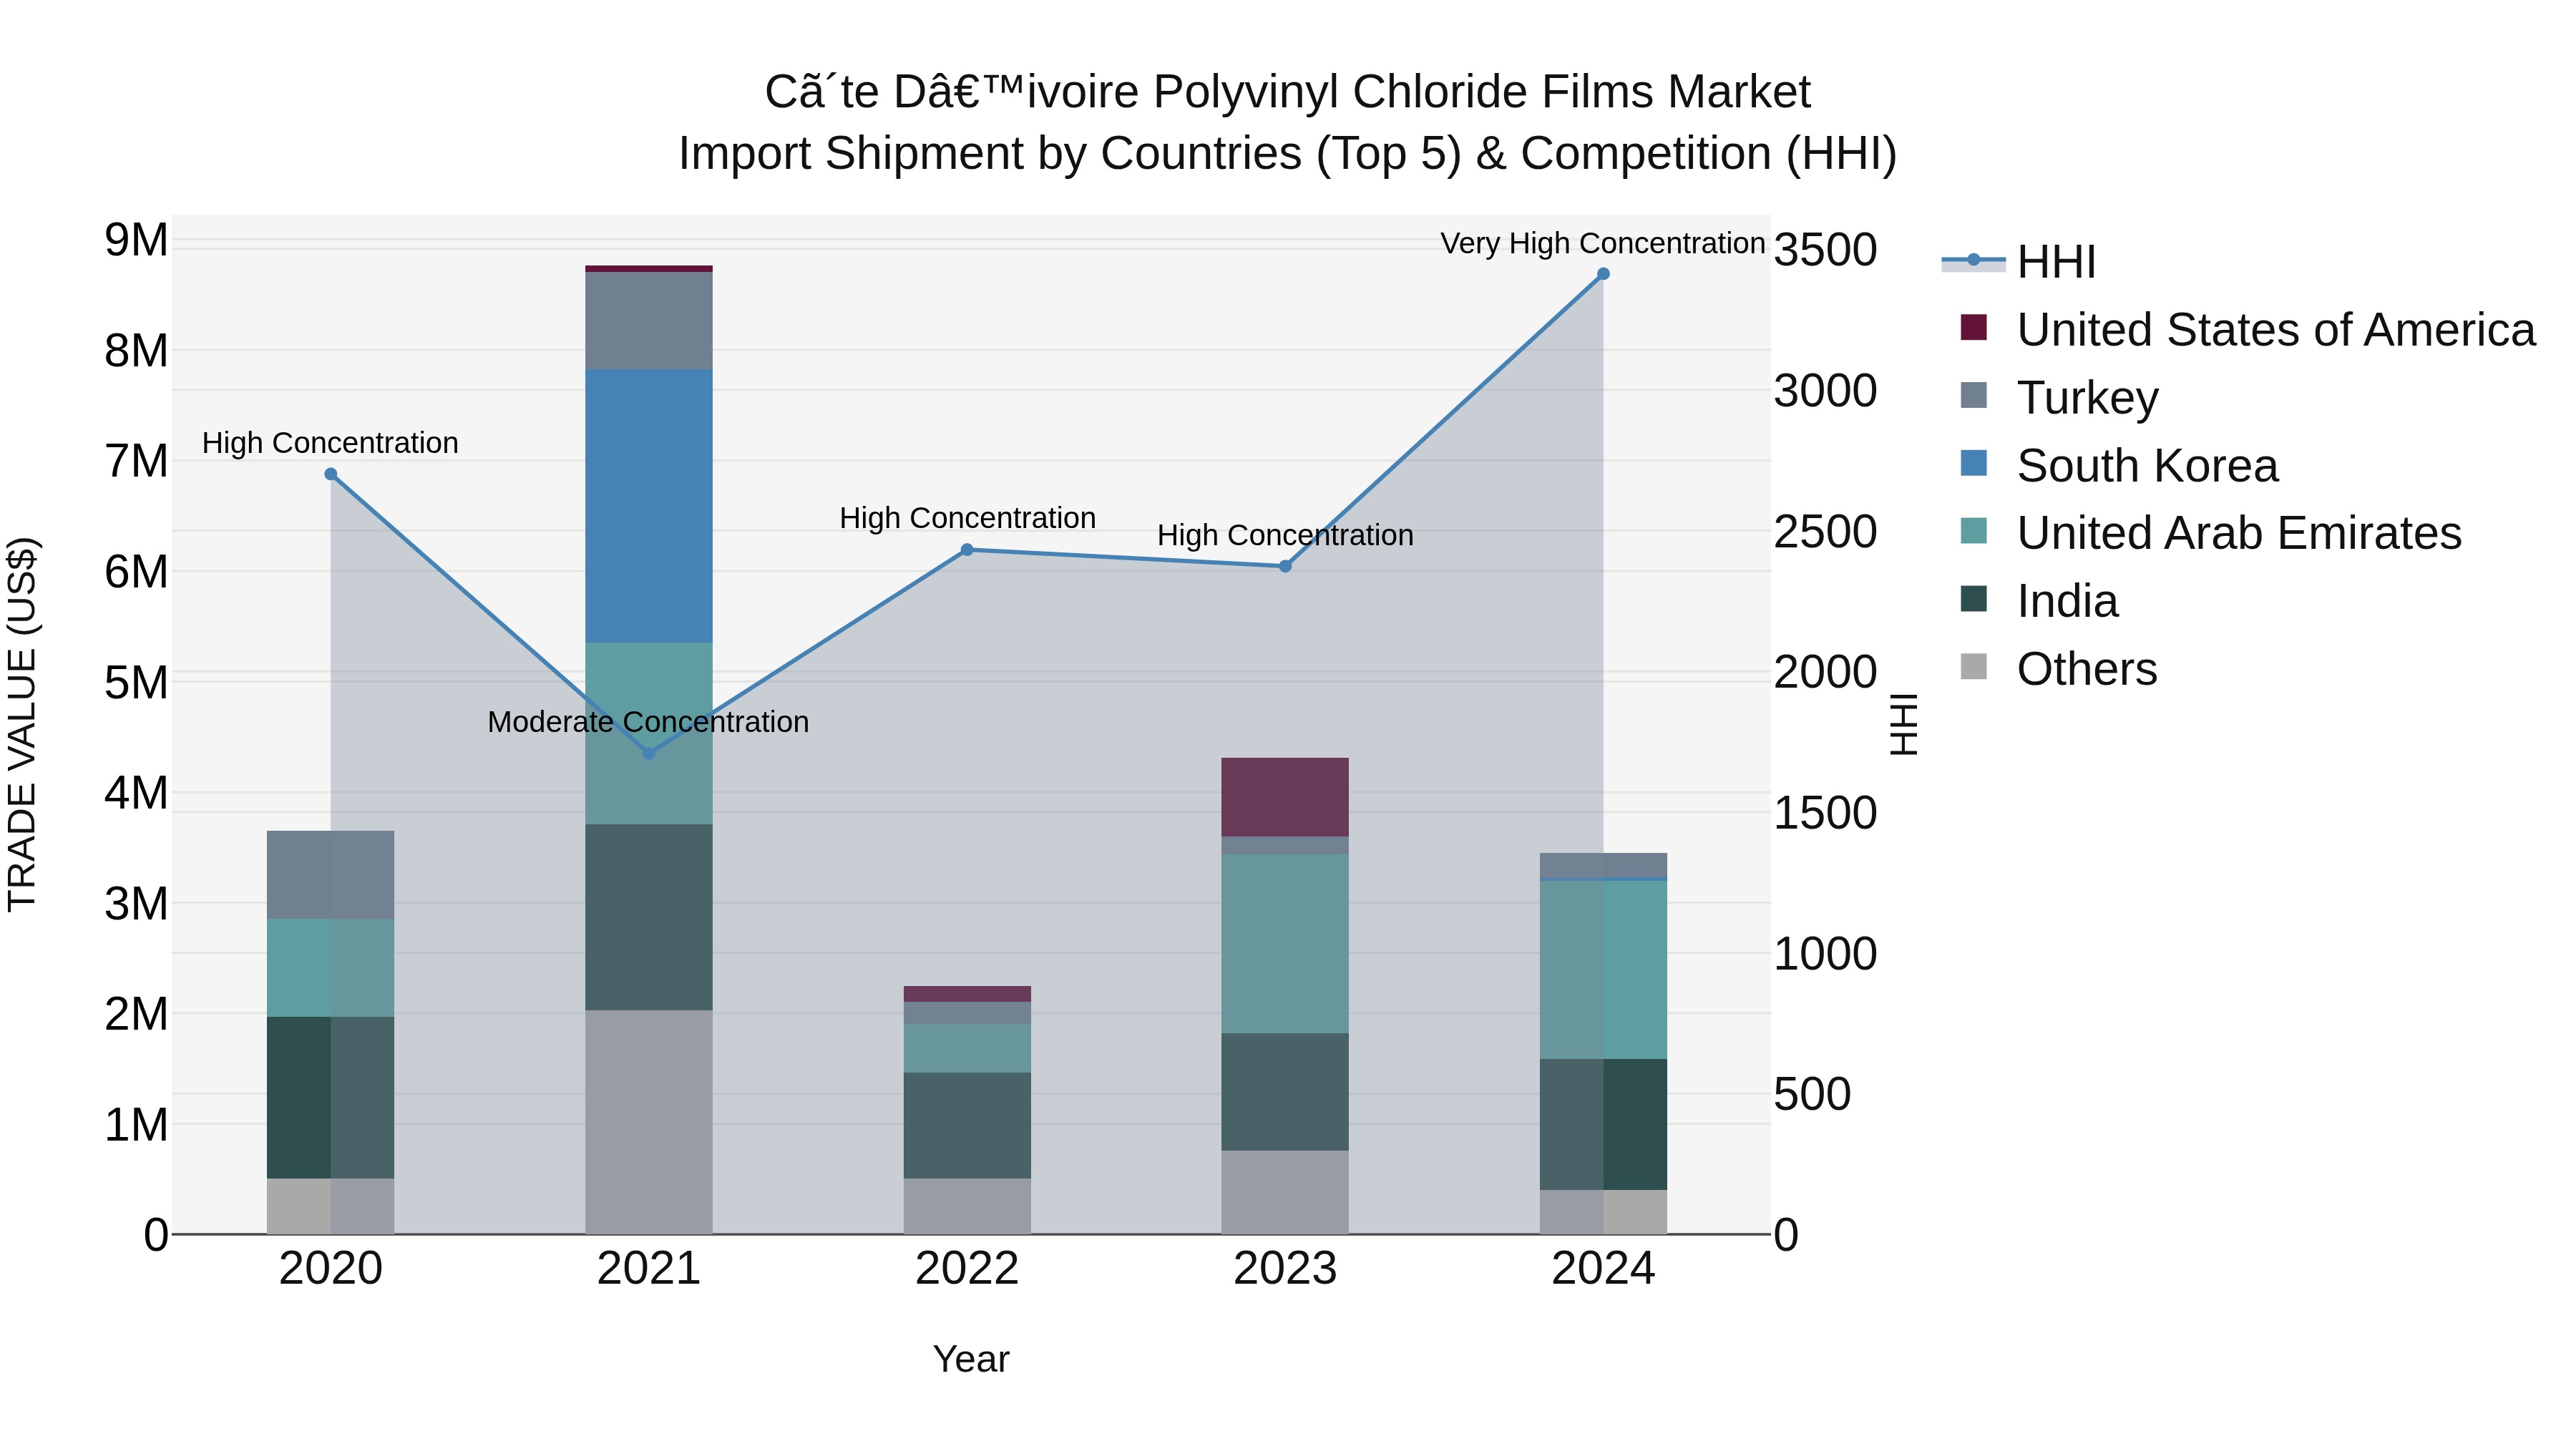Toggle United States of America legend swatch
Viewport: 2576px width, 1449px height.
tap(1974, 327)
